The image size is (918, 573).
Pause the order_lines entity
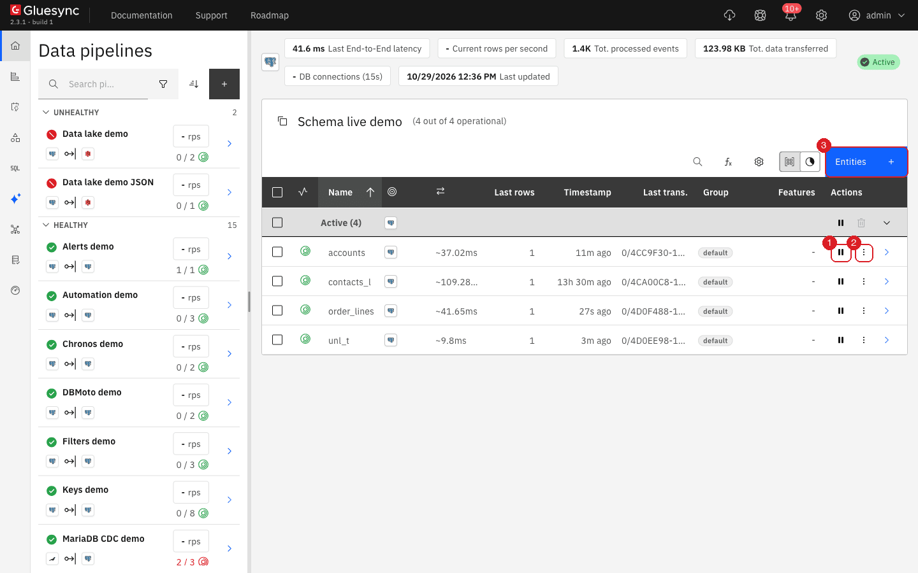pos(841,311)
